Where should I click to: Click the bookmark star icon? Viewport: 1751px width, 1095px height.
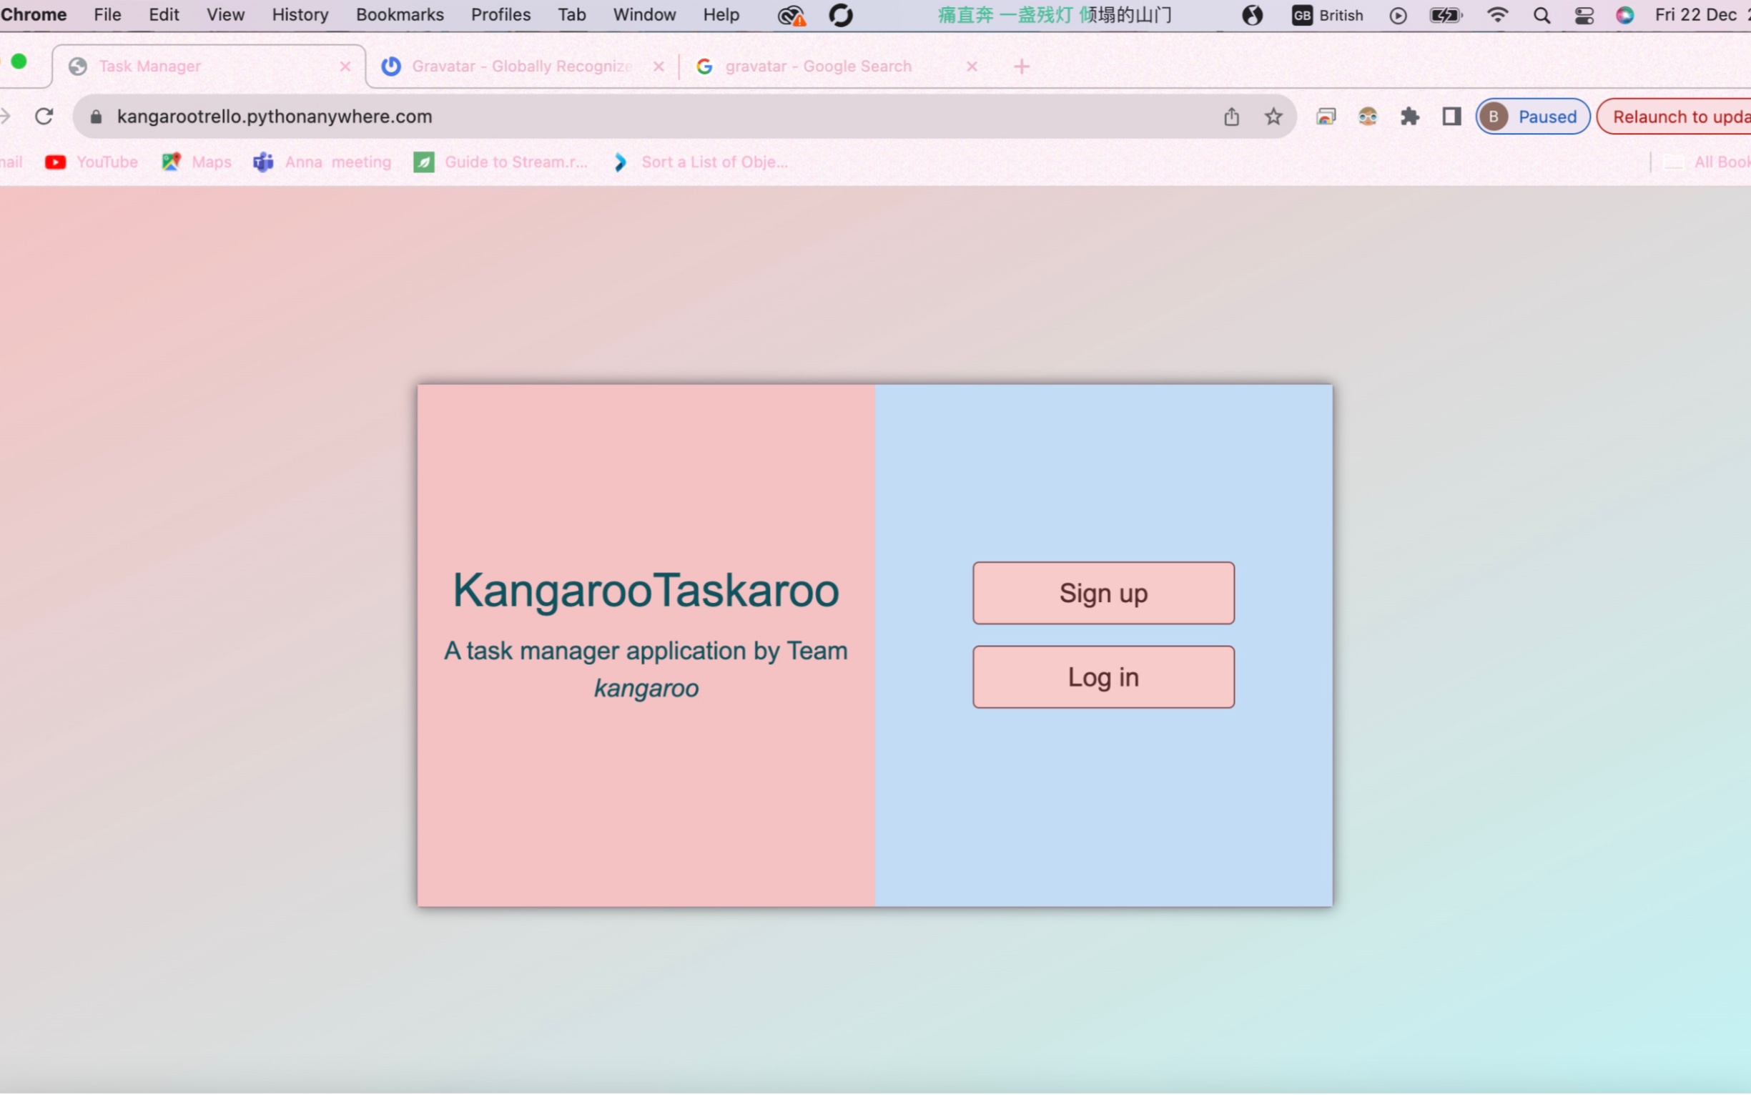click(x=1273, y=116)
